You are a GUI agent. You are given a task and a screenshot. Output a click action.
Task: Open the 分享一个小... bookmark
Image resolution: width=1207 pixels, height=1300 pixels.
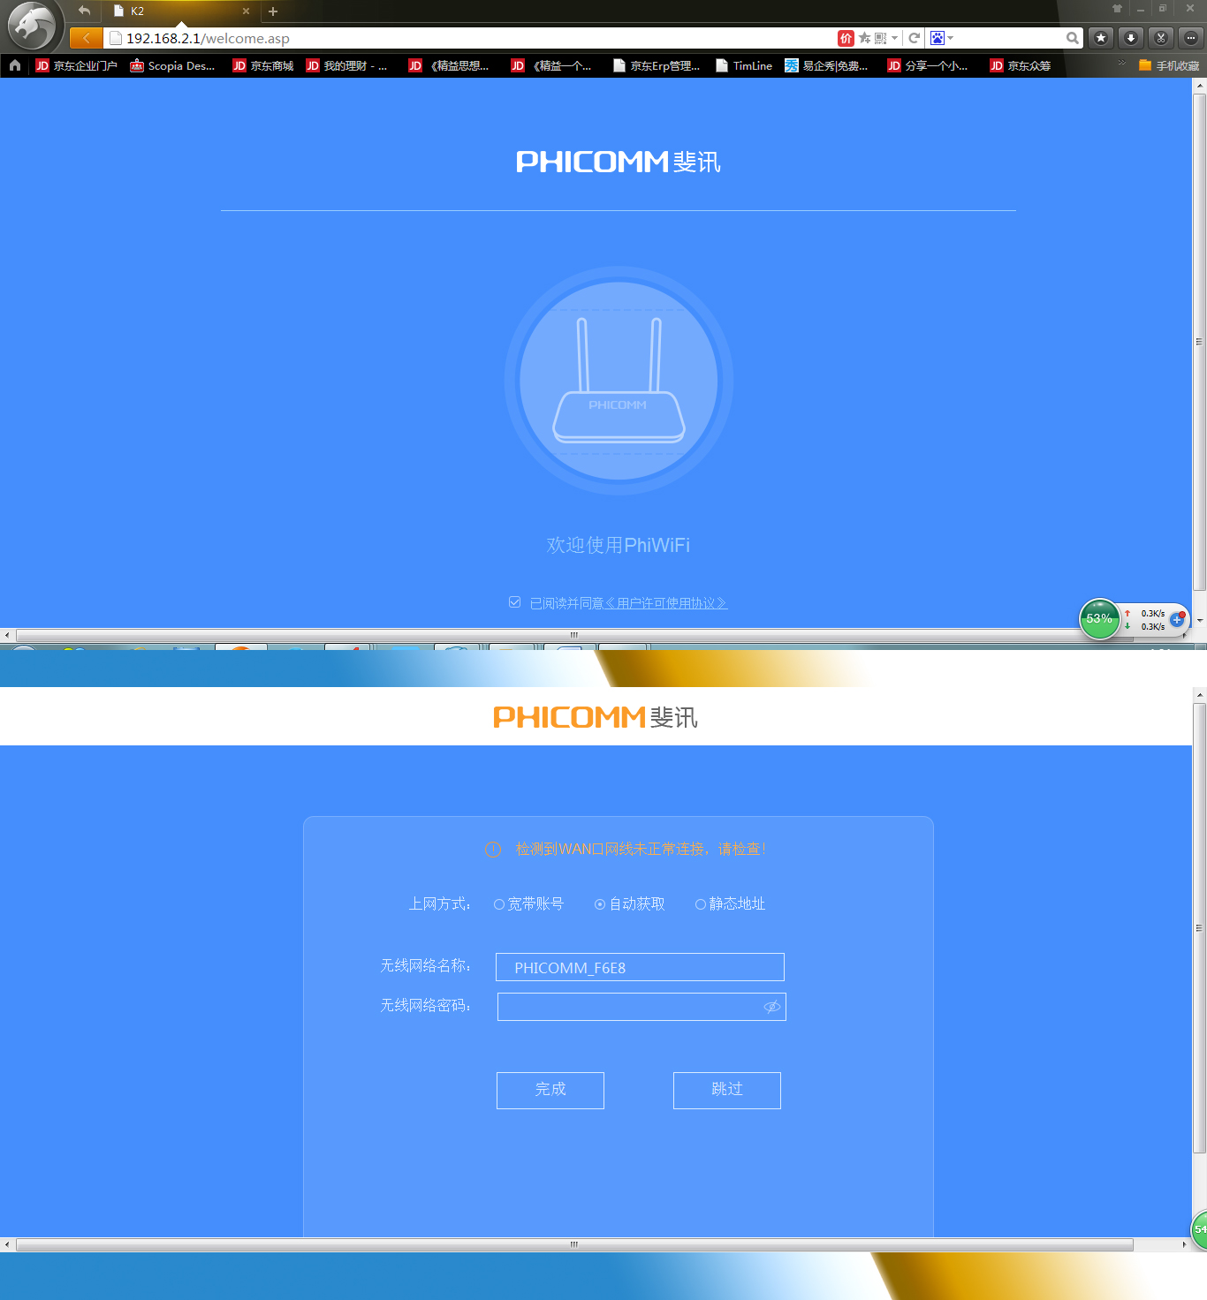click(928, 65)
